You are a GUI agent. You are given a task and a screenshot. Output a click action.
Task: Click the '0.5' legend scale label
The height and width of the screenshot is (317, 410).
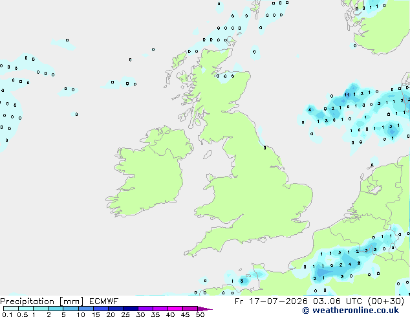coord(23,314)
